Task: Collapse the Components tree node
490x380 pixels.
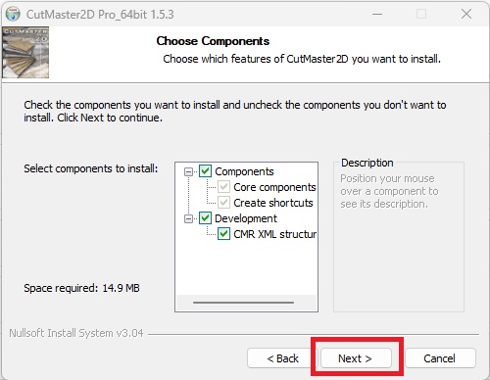Action: pos(188,171)
